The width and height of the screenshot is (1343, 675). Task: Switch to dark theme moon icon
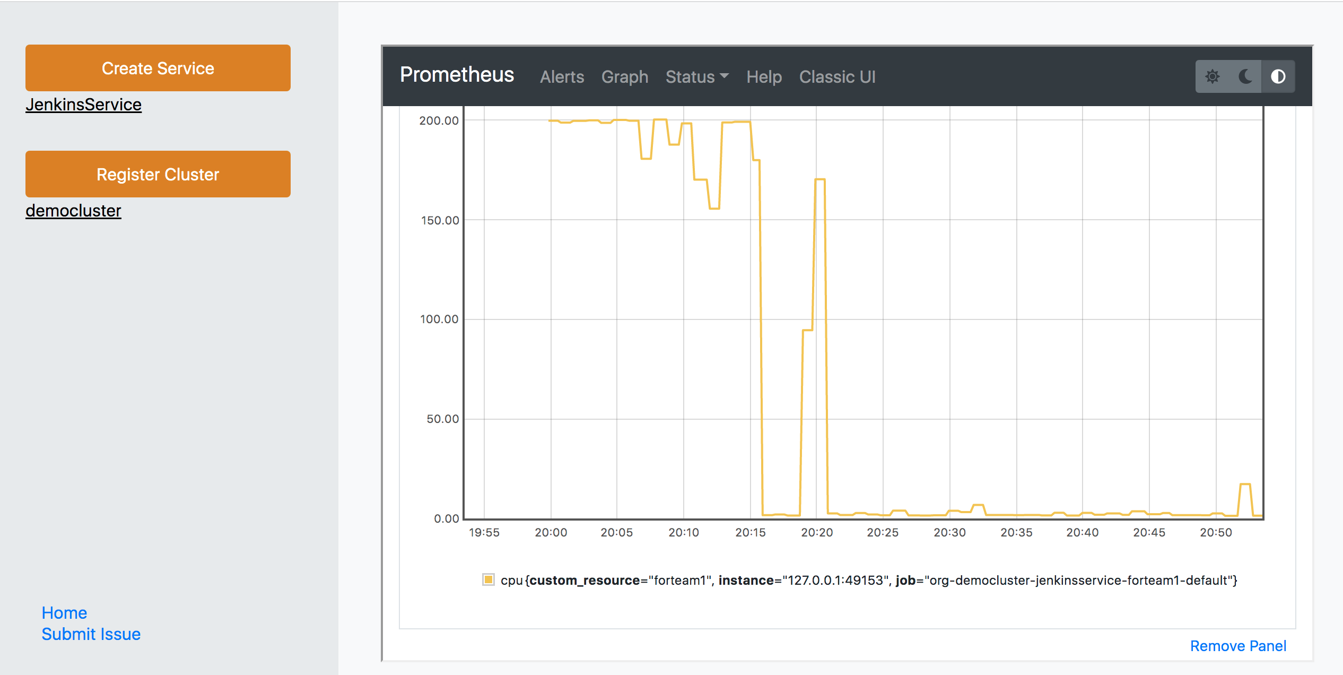tap(1245, 76)
